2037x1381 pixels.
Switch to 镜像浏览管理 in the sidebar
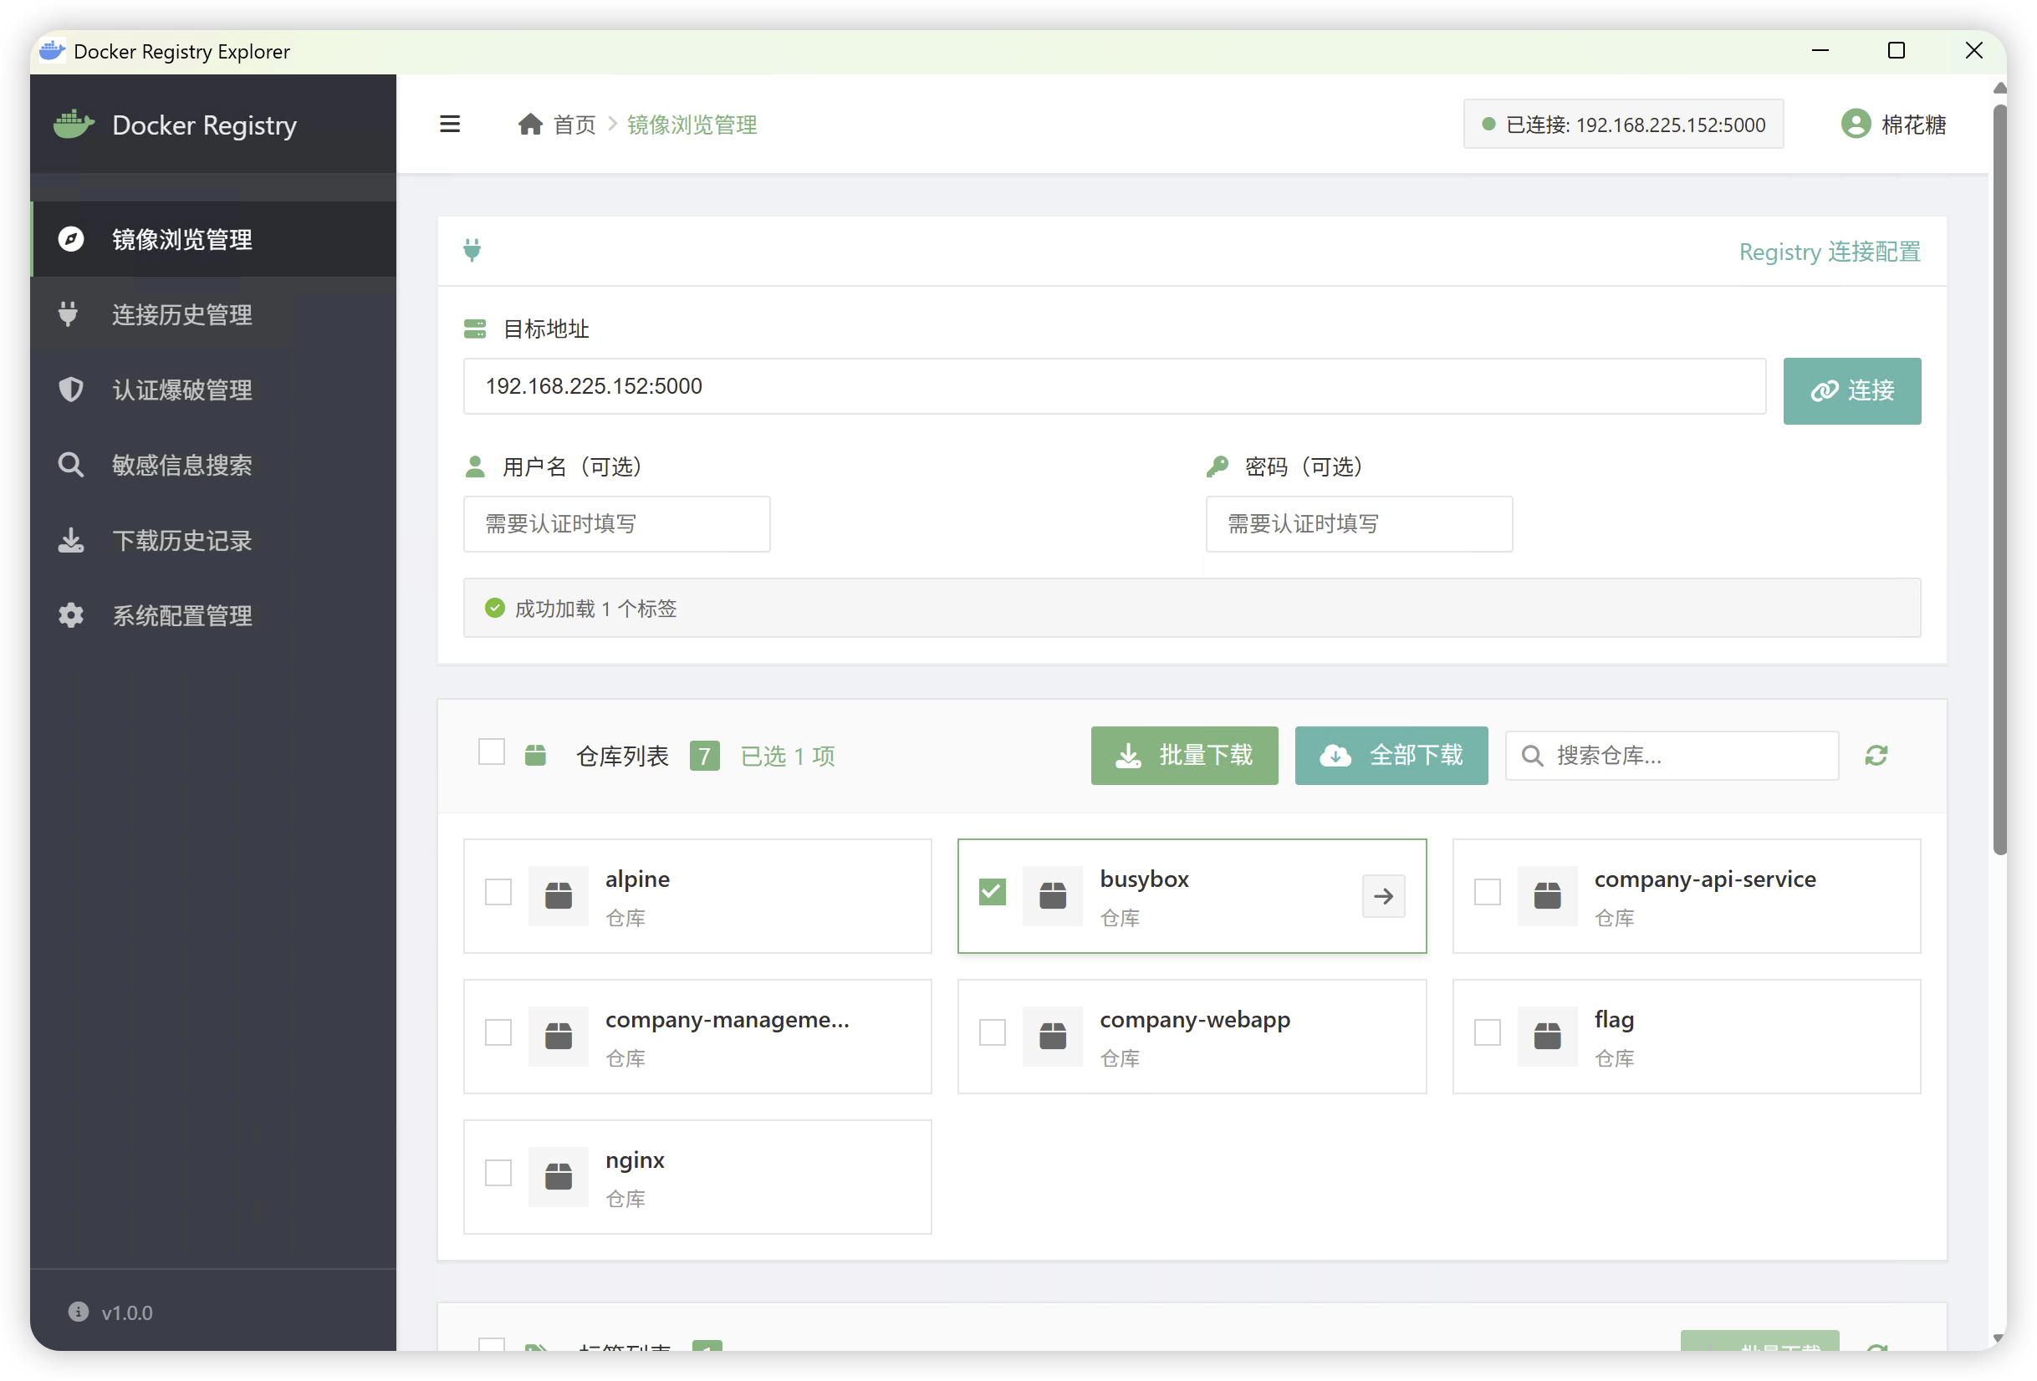181,239
